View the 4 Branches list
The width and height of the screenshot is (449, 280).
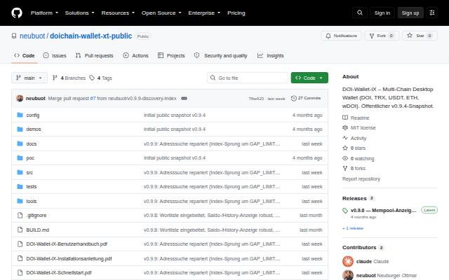pos(69,78)
